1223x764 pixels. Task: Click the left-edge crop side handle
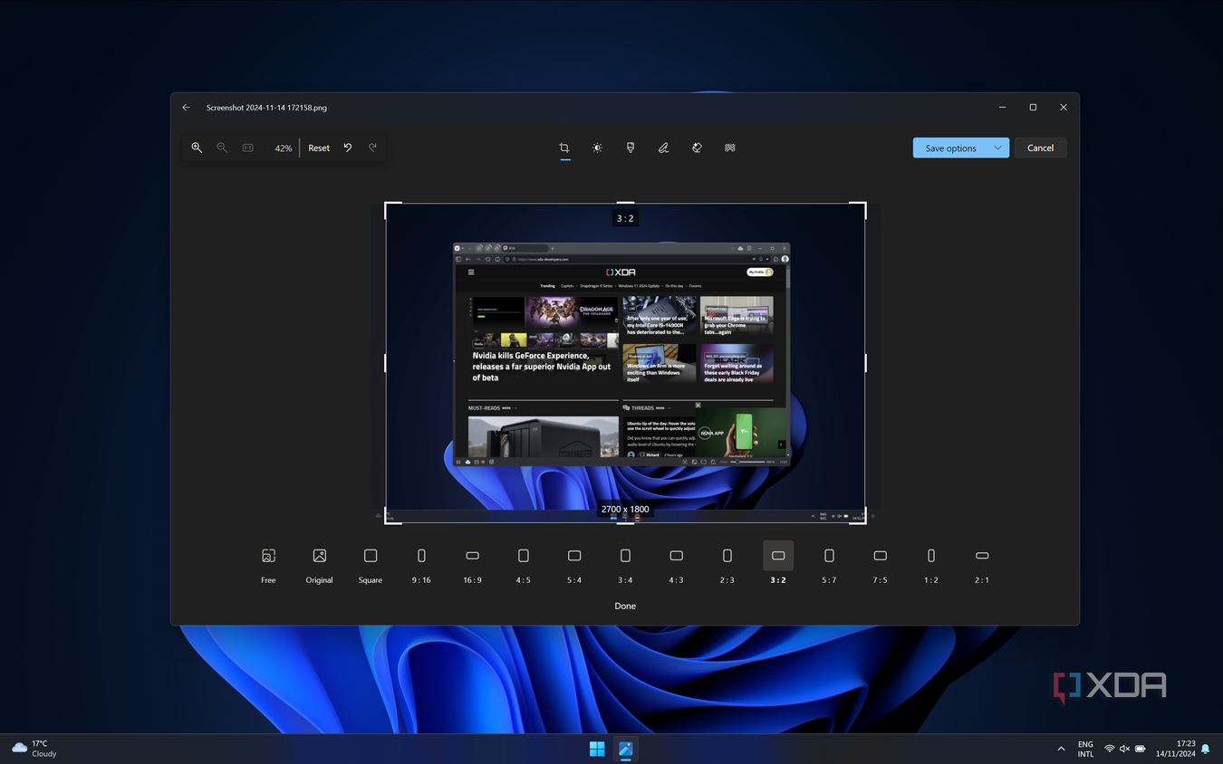tap(386, 362)
